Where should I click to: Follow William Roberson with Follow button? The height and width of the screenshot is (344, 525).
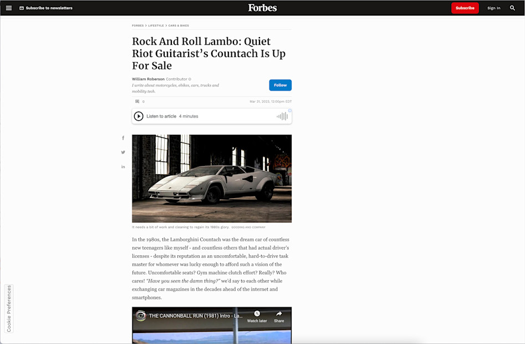(281, 85)
